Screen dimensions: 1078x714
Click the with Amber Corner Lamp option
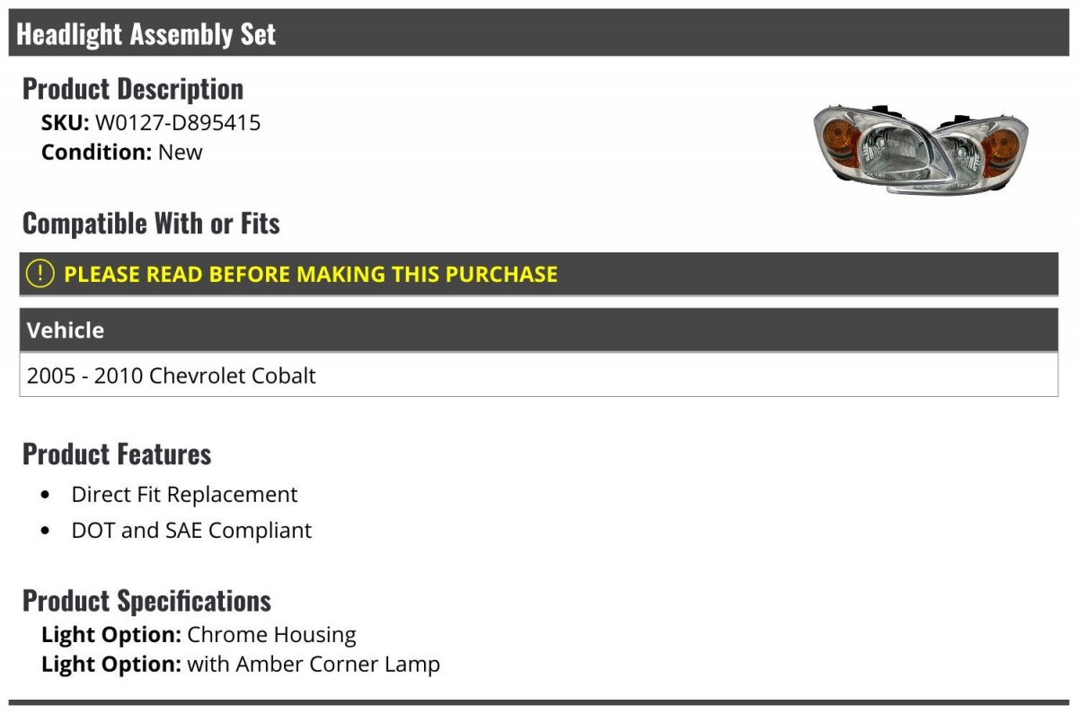(314, 665)
